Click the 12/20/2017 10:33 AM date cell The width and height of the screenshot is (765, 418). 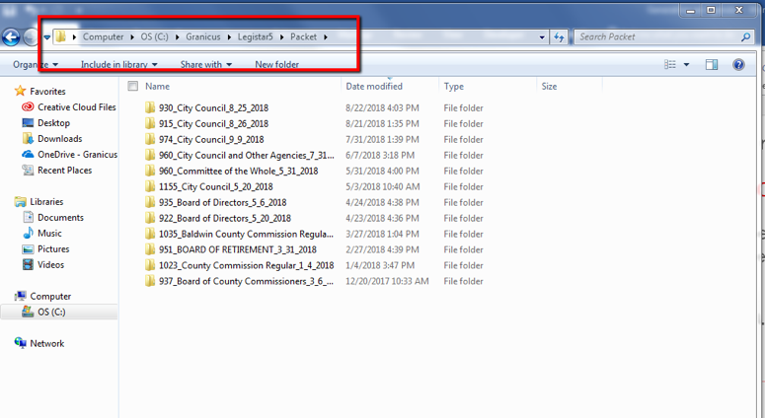(387, 281)
